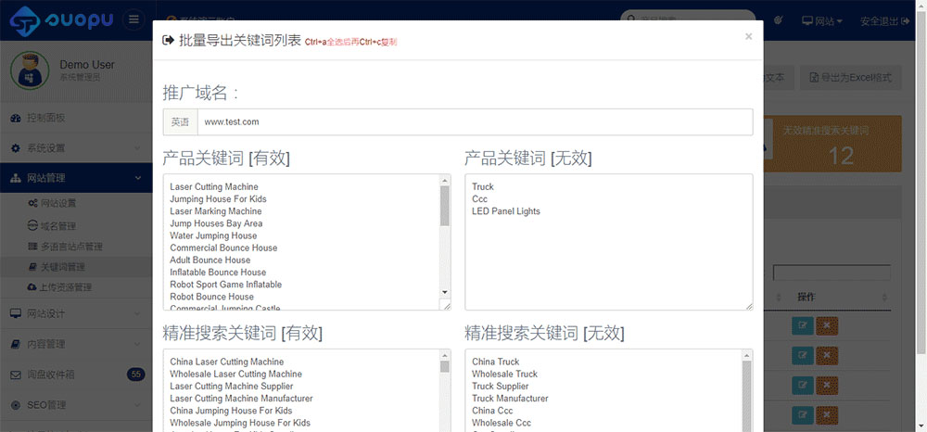Image resolution: width=927 pixels, height=432 pixels.
Task: Click the first row's delete icon button
Action: [x=827, y=325]
